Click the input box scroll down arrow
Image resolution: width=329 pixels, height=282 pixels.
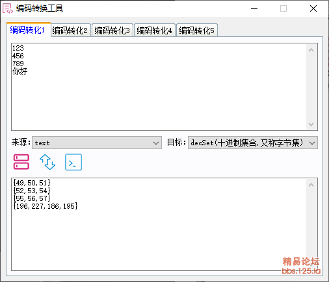[x=311, y=124]
